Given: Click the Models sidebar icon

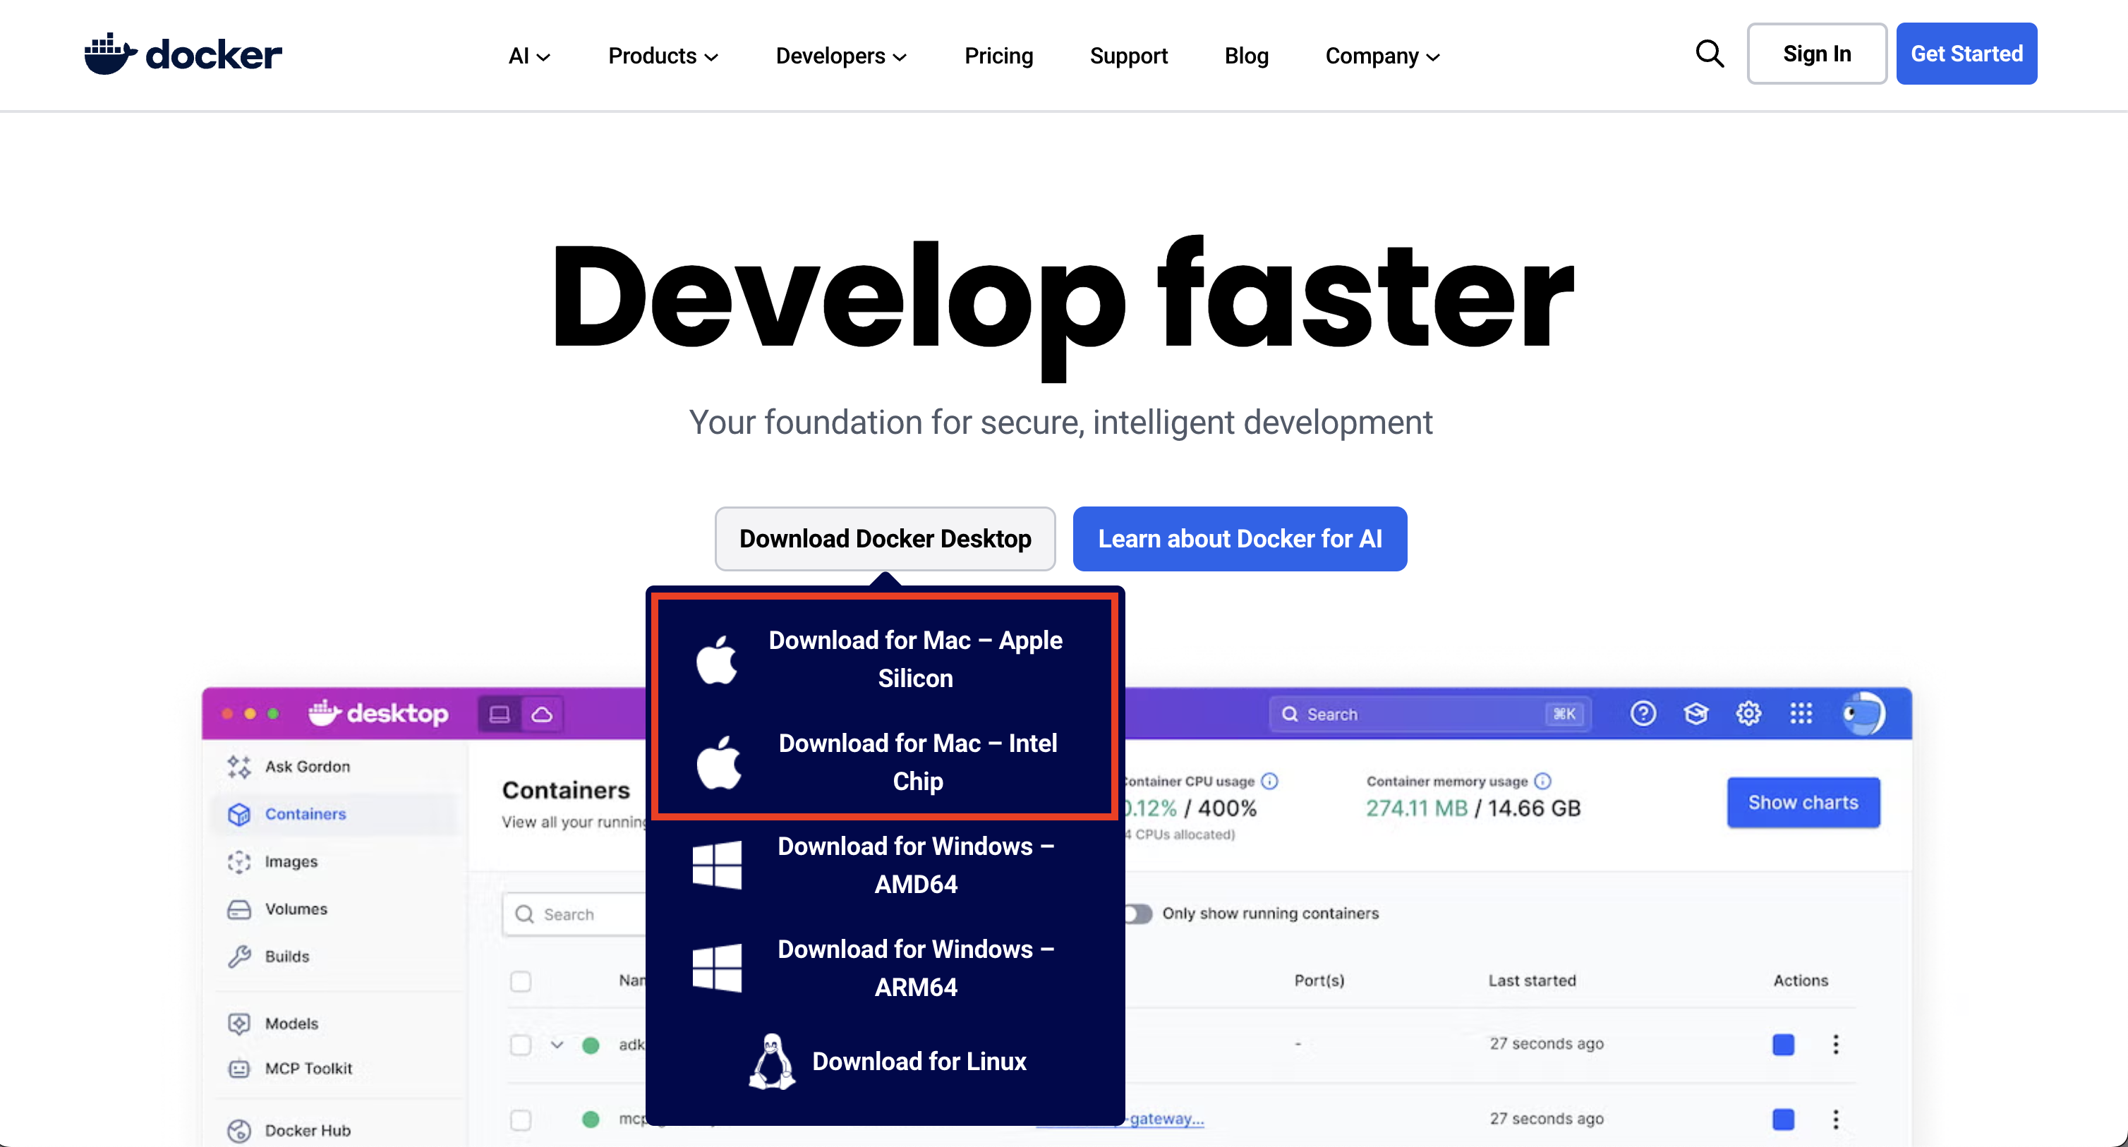Looking at the screenshot, I should (238, 1023).
